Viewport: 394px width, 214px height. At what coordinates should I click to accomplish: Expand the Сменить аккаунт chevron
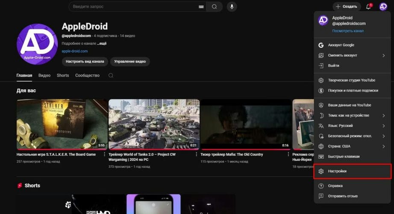(x=384, y=55)
